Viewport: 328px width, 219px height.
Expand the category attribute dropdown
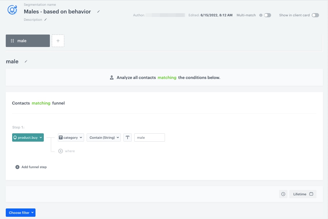[x=71, y=137]
